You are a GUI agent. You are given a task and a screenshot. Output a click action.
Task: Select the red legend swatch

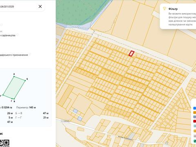(x=195, y=121)
